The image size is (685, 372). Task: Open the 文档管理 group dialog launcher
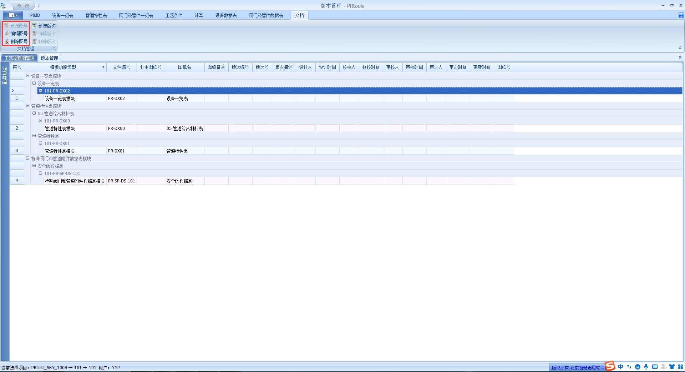coord(55,49)
